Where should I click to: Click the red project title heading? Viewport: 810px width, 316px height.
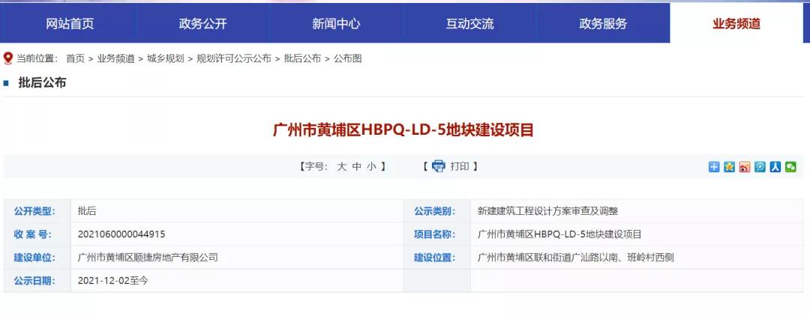403,130
